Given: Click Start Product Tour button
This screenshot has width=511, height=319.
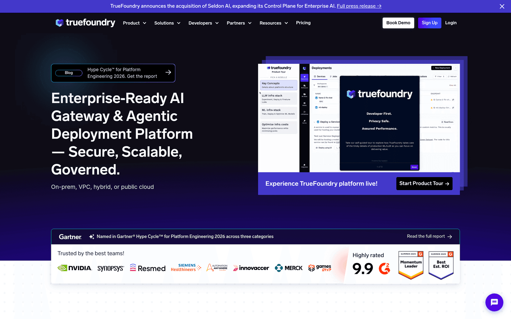Looking at the screenshot, I should [x=424, y=183].
